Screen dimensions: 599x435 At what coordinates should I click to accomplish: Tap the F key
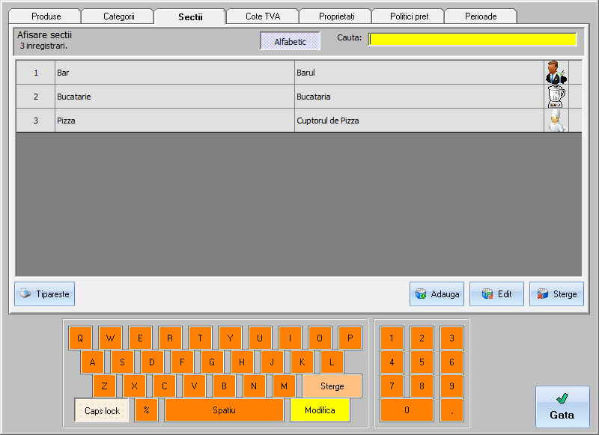point(182,362)
